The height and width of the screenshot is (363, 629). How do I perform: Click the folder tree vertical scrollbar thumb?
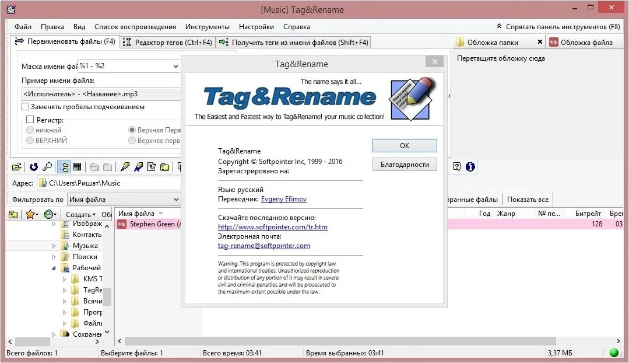(107, 297)
